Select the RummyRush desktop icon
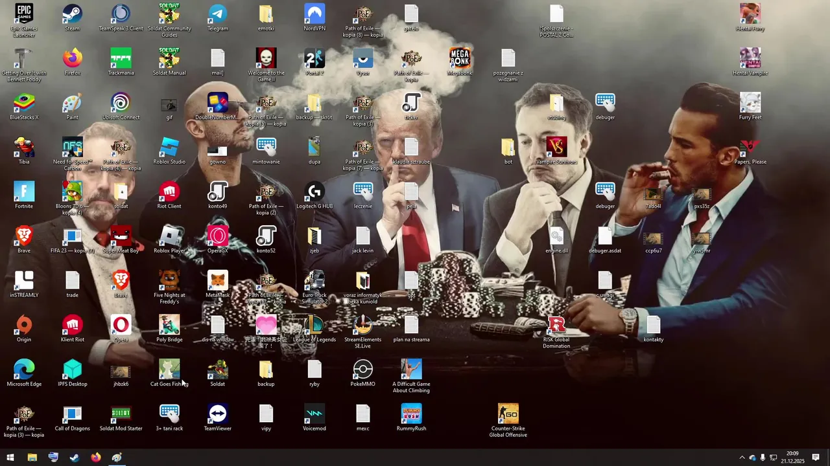830x466 pixels. tap(411, 417)
